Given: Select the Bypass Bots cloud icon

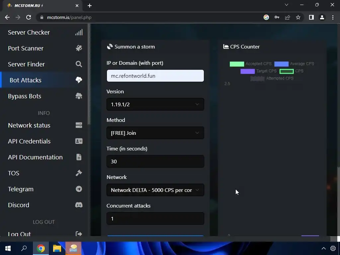Looking at the screenshot, I should [79, 96].
